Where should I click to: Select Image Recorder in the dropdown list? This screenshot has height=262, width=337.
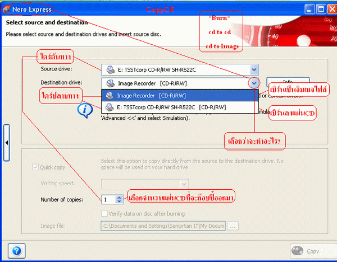pyautogui.click(x=180, y=96)
